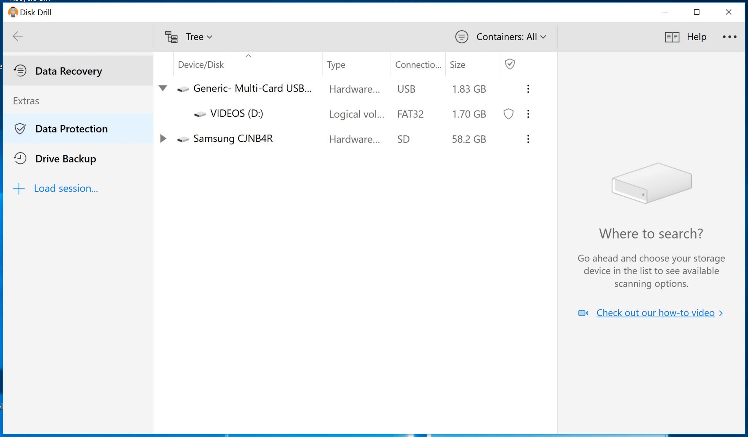Click the FAT32 cell
The image size is (748, 437).
(410, 114)
